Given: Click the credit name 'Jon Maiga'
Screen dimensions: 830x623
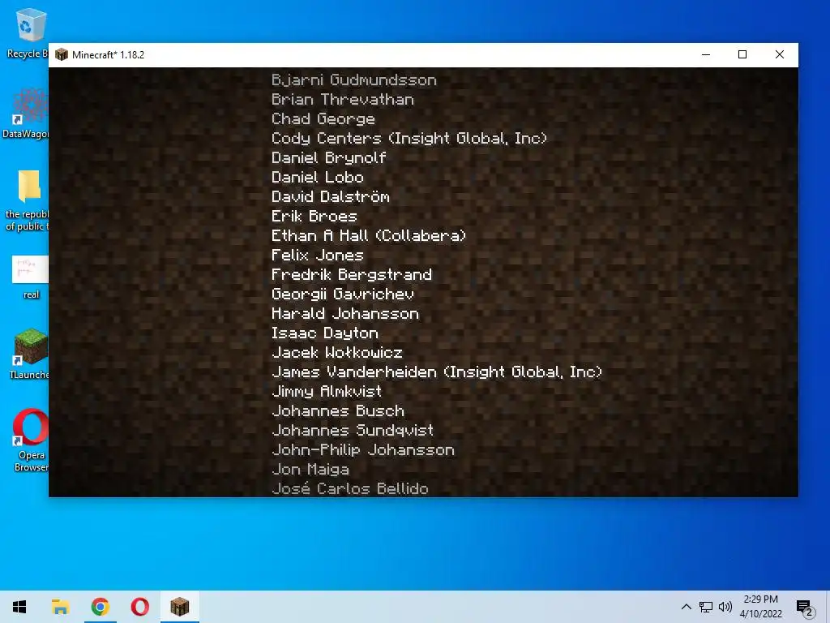Looking at the screenshot, I should [310, 470].
